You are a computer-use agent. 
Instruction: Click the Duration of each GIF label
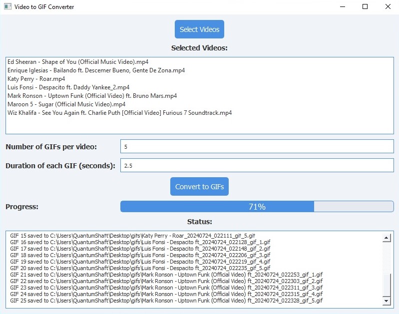pyautogui.click(x=60, y=166)
